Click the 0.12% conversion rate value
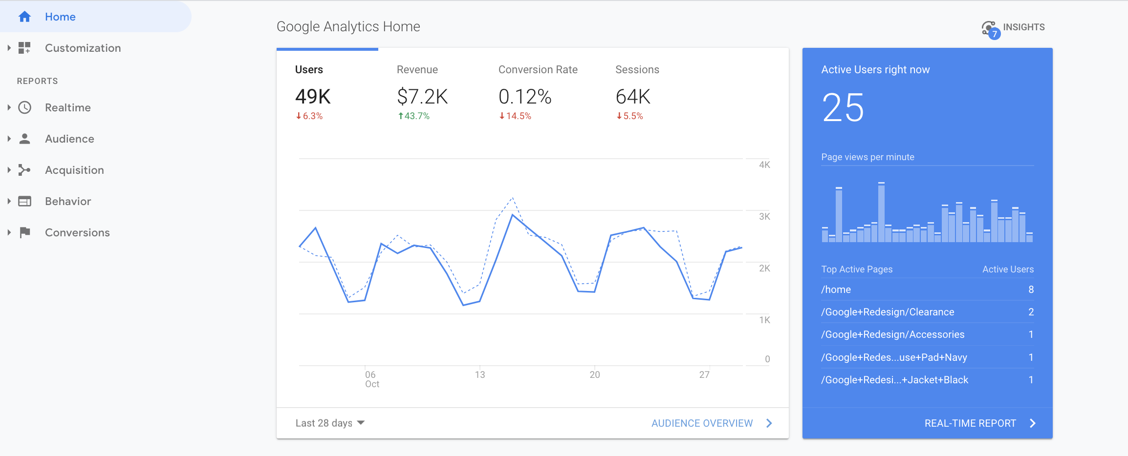Image resolution: width=1128 pixels, height=456 pixels. click(x=525, y=97)
